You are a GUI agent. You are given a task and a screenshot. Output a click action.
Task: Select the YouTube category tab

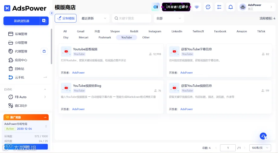pyautogui.click(x=127, y=37)
